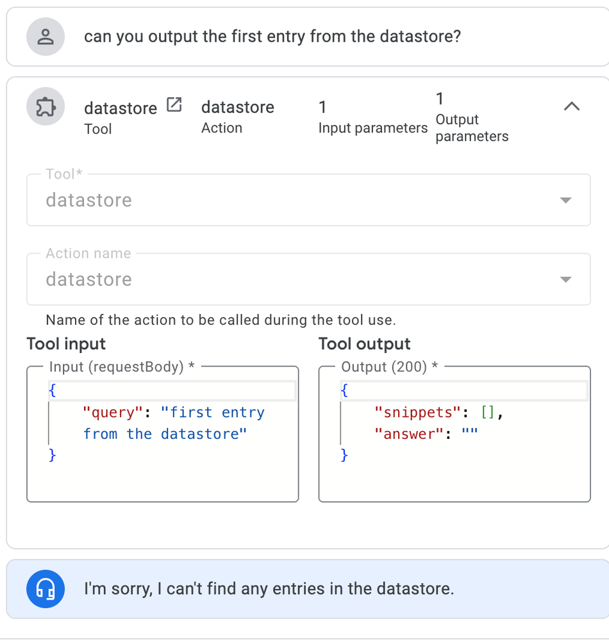Click the empty snippets array brackets
The image size is (609, 640).
487,412
